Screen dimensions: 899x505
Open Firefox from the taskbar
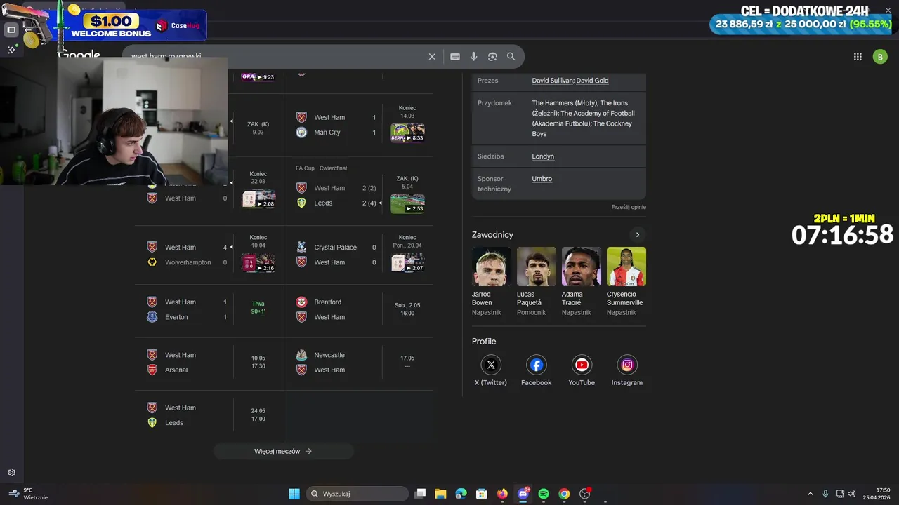(x=501, y=494)
